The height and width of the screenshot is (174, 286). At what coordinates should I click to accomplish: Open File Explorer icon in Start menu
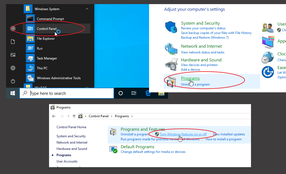coord(30,38)
